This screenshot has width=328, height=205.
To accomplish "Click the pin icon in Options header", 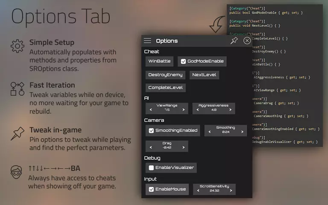I will [x=234, y=41].
